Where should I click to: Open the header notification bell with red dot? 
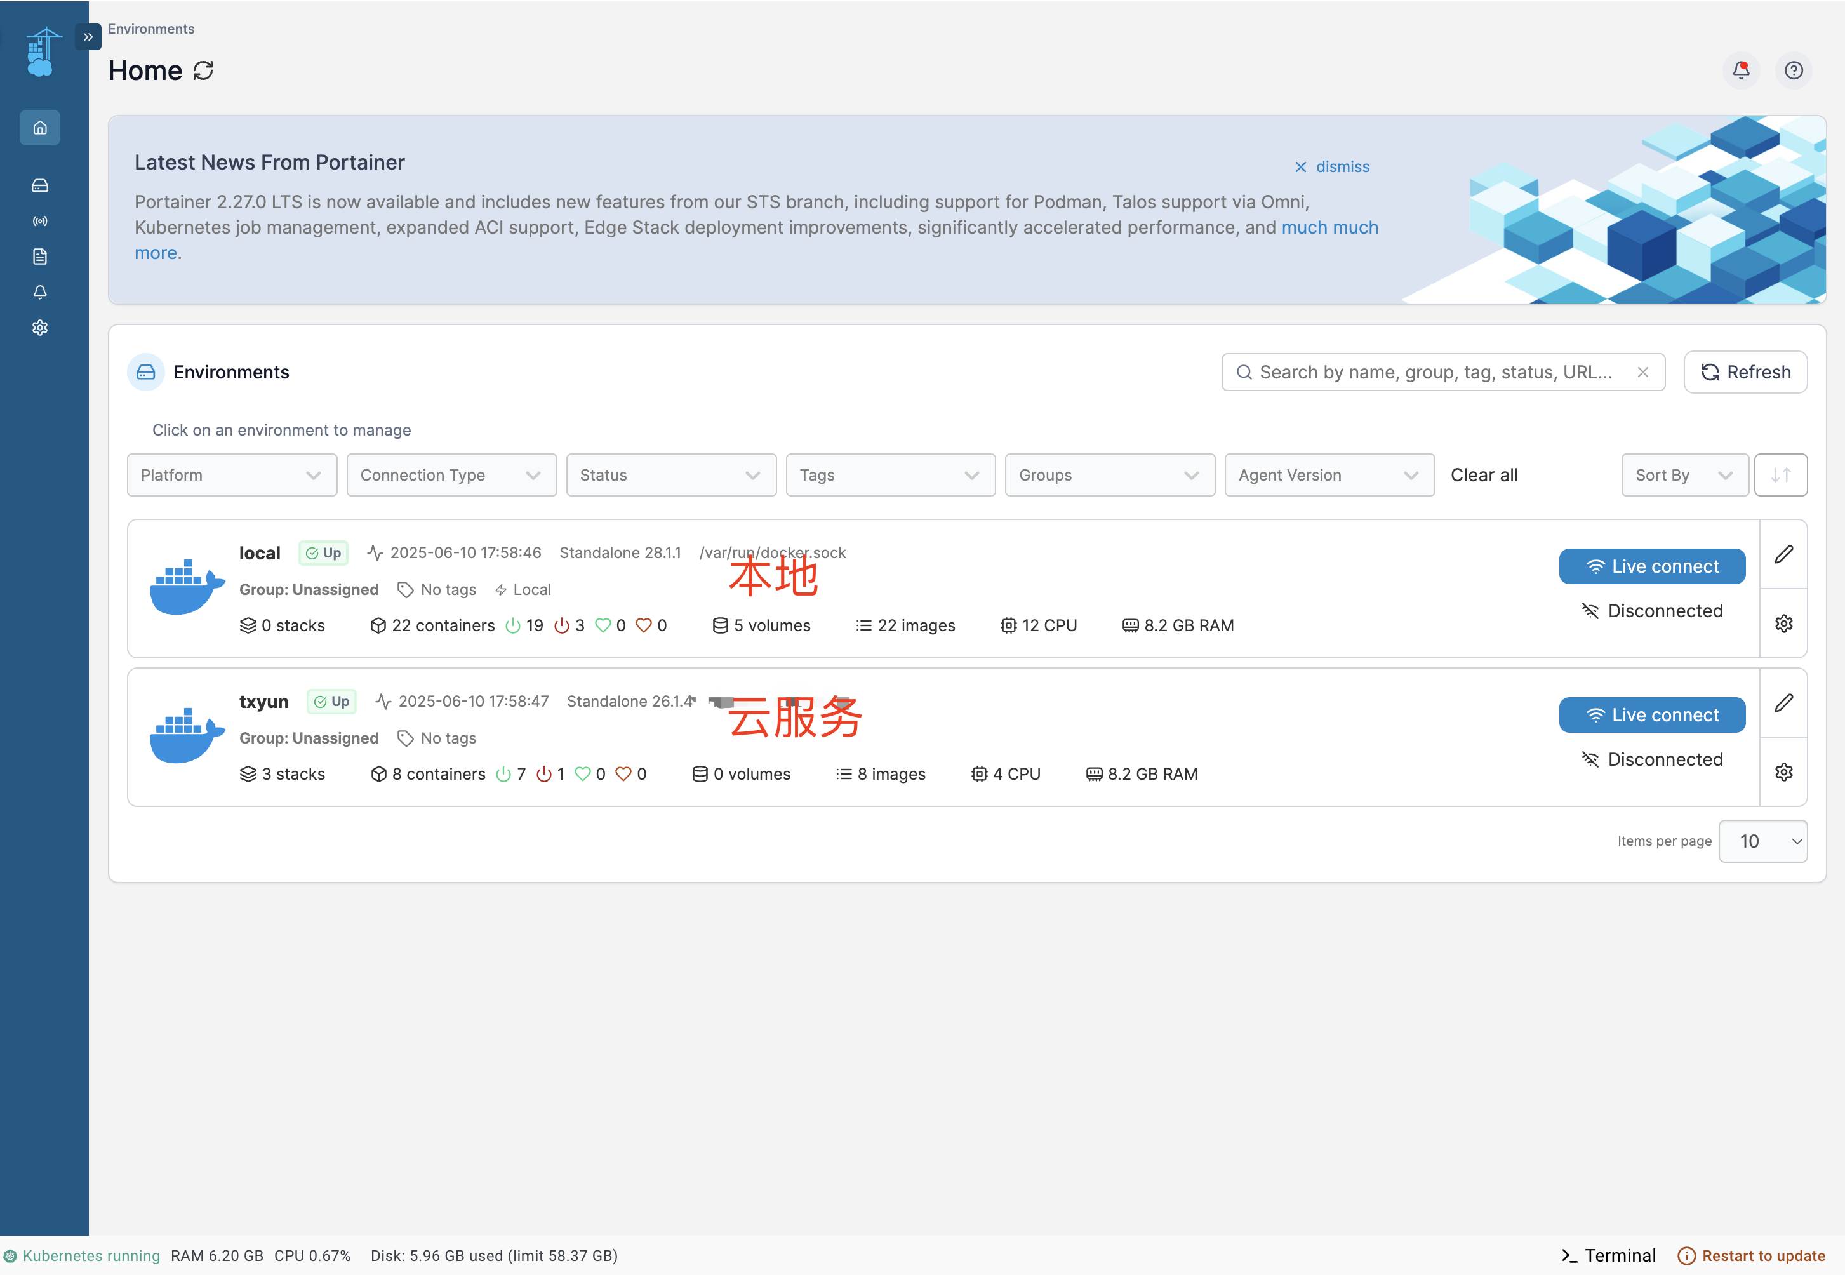pos(1741,70)
